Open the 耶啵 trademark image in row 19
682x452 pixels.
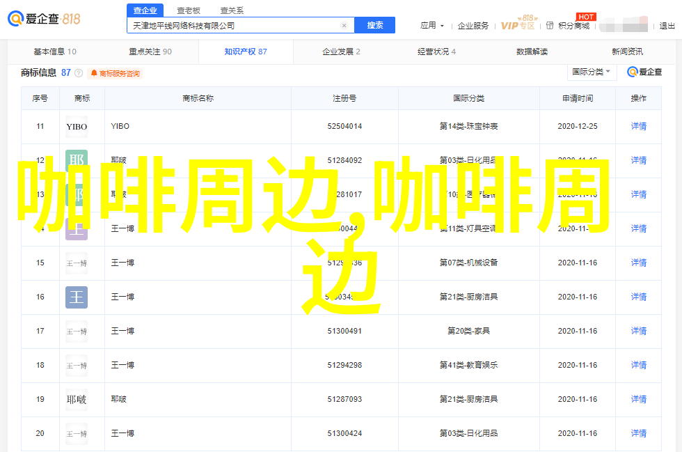pos(77,399)
